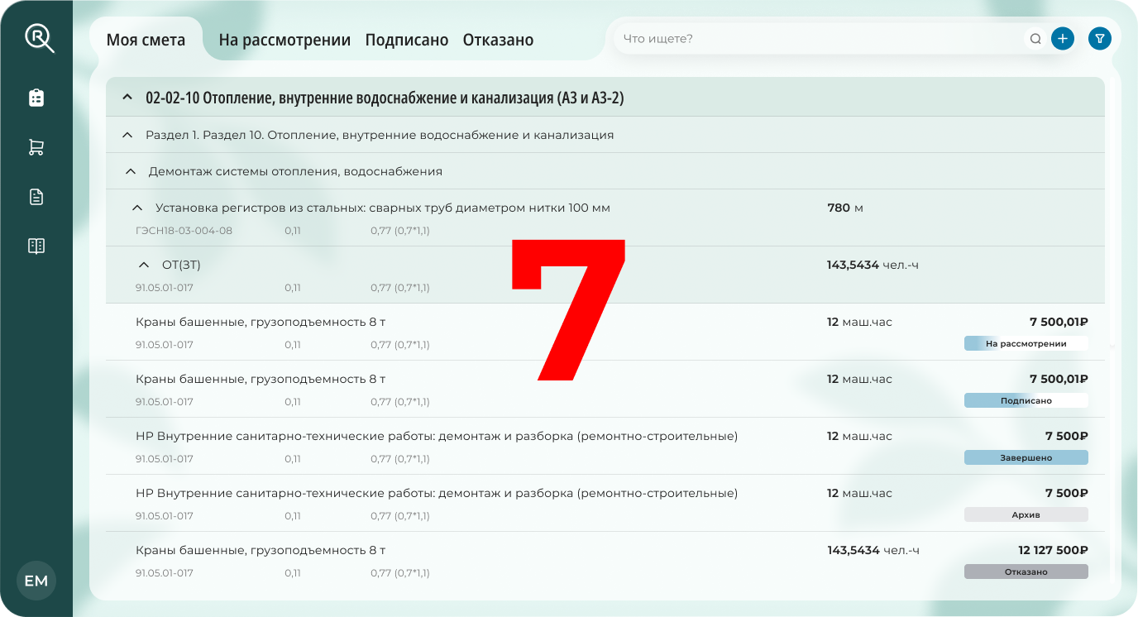Open the document page icon in sidebar
Image resolution: width=1138 pixels, height=617 pixels.
[x=36, y=196]
